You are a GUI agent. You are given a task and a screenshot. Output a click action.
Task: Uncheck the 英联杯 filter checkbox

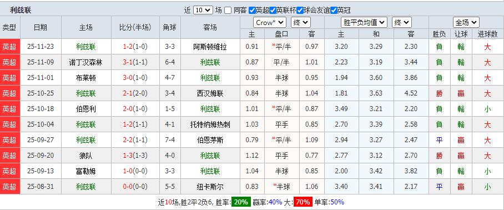(273, 11)
